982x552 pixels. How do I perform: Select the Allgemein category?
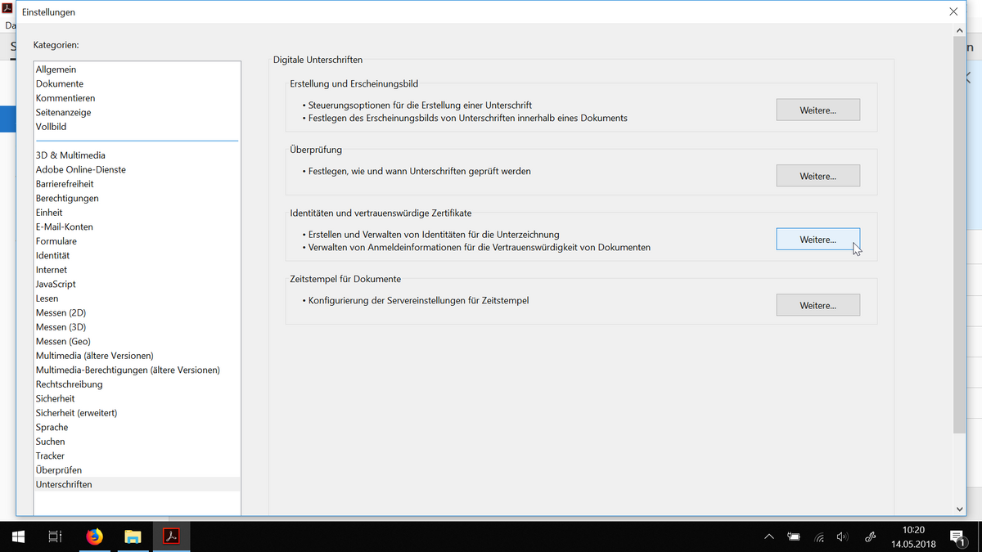point(56,70)
